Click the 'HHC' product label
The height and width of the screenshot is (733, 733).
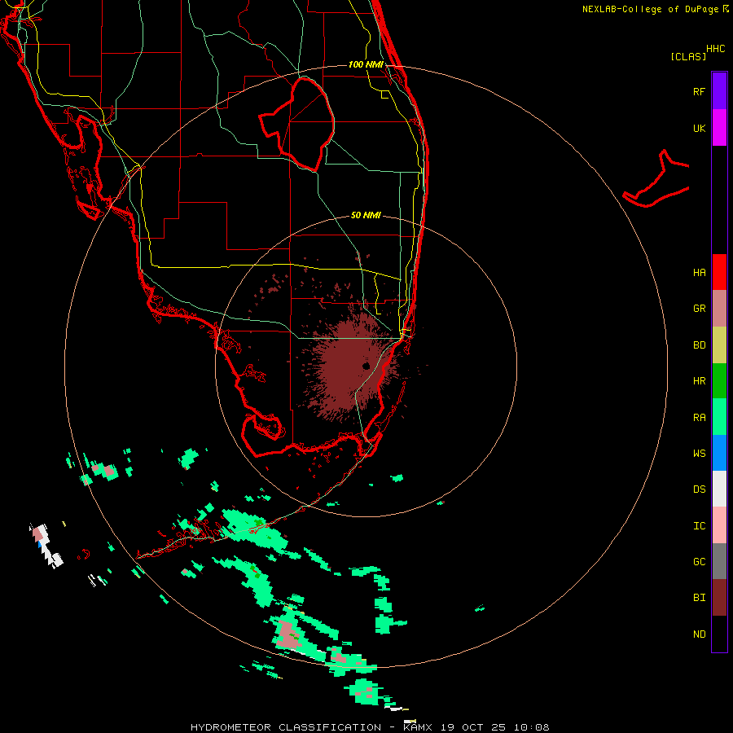(x=716, y=49)
